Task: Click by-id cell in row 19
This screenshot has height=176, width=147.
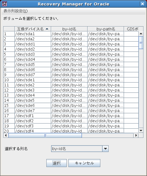Action: click(x=69, y=126)
